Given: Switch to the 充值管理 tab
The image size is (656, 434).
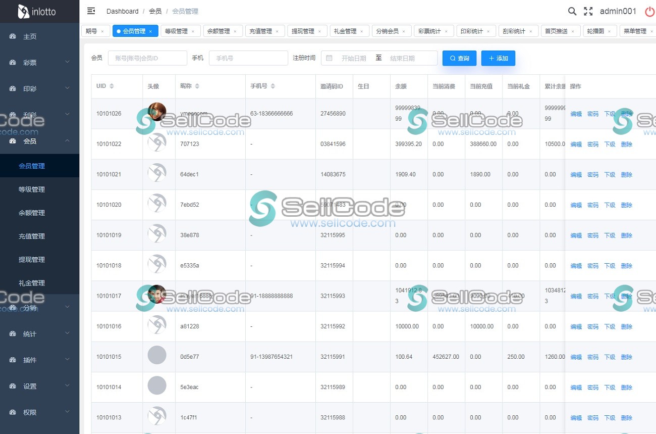Looking at the screenshot, I should coord(260,31).
